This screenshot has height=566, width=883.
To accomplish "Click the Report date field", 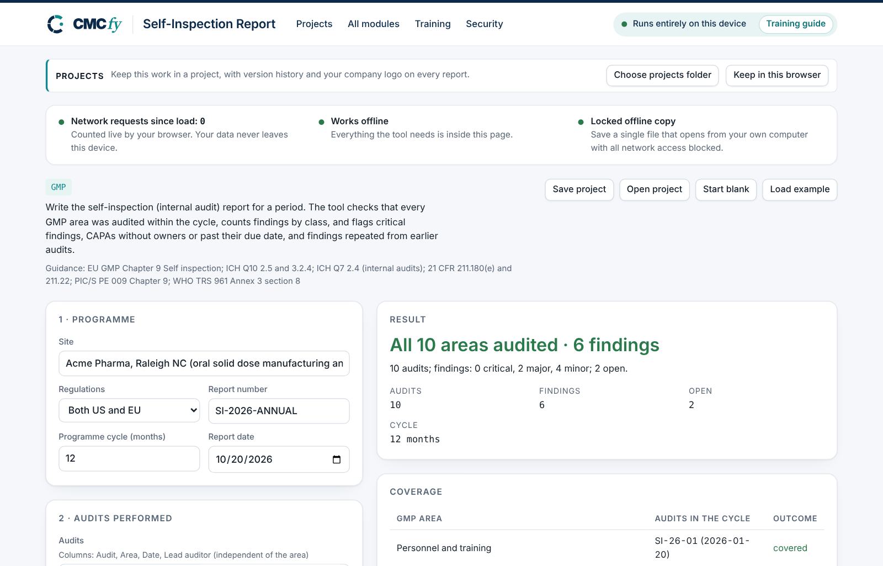I will [279, 459].
